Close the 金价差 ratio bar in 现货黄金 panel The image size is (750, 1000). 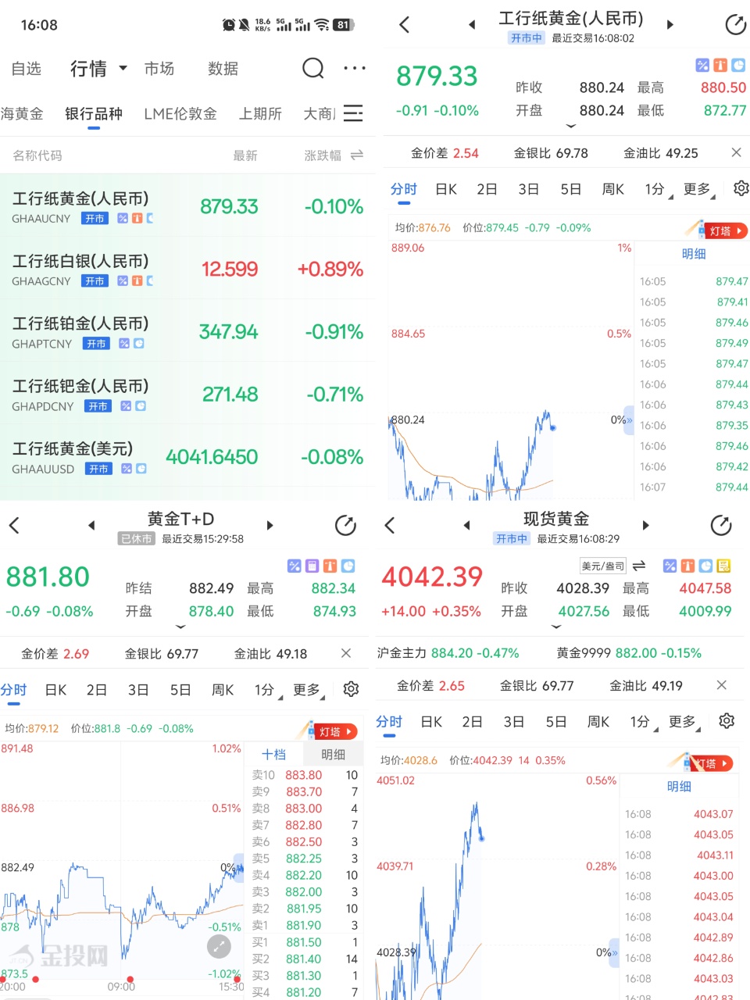[x=721, y=685]
